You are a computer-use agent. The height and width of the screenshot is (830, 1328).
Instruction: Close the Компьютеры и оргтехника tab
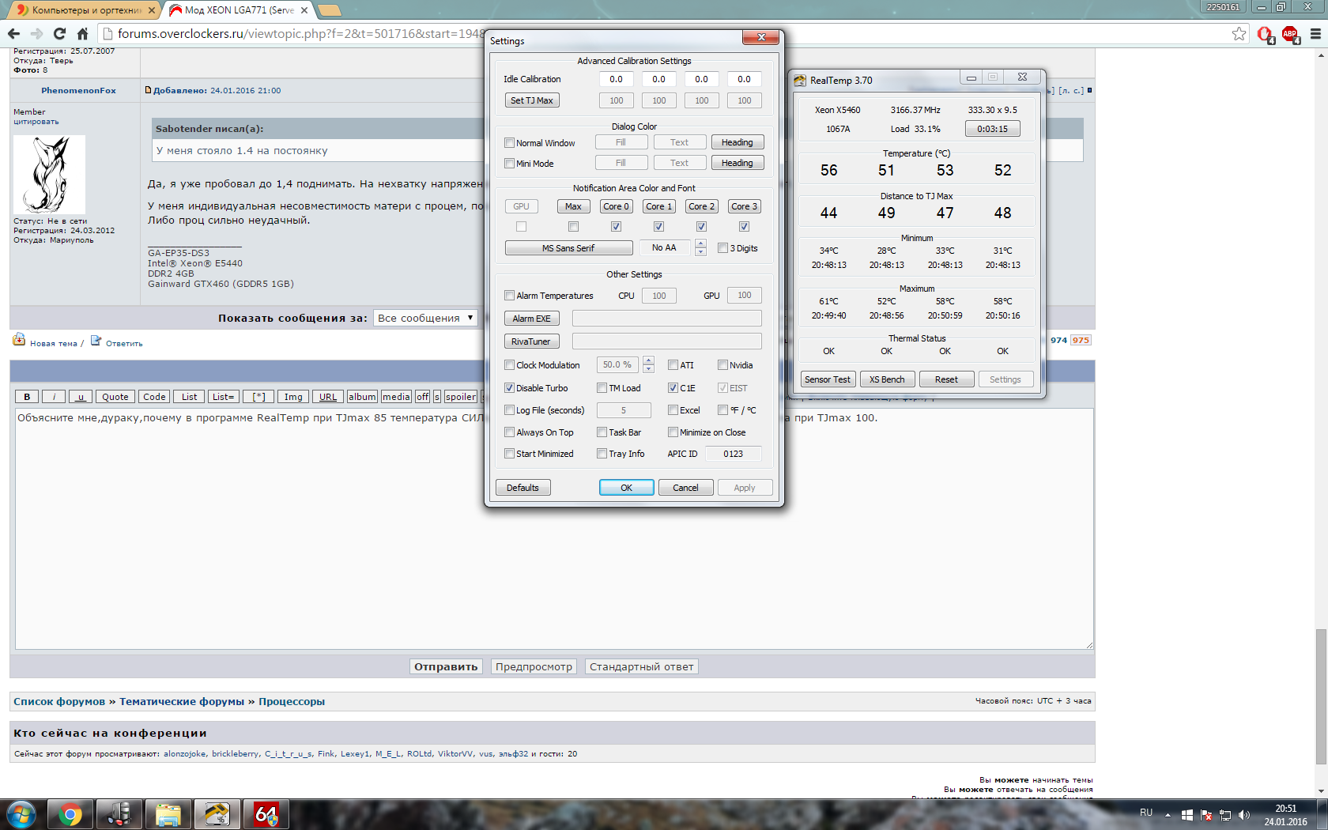click(152, 10)
